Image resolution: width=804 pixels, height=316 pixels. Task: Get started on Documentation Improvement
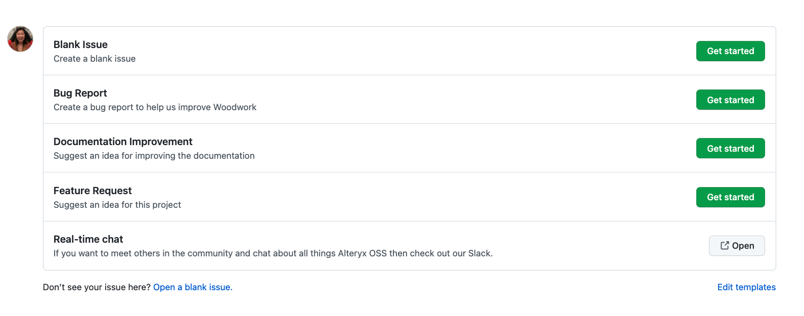[x=730, y=148]
